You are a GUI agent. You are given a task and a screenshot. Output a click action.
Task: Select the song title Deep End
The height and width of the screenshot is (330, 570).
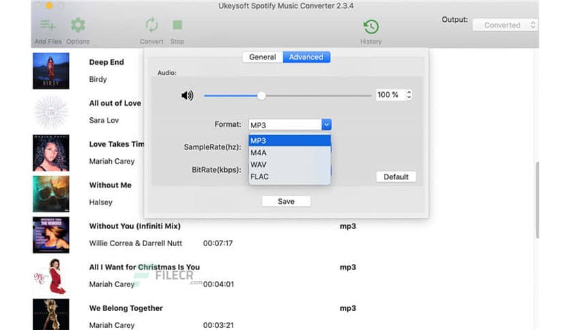(106, 62)
